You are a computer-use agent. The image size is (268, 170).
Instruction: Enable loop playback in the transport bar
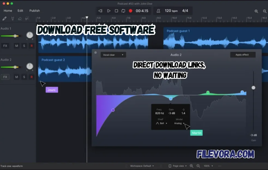pyautogui.click(x=123, y=11)
